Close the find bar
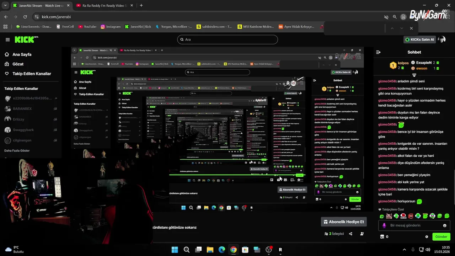This screenshot has width=455, height=256. point(411,28)
